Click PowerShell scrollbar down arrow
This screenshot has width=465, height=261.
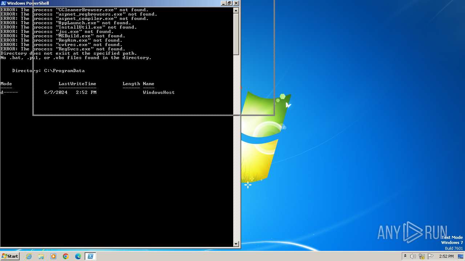[236, 244]
